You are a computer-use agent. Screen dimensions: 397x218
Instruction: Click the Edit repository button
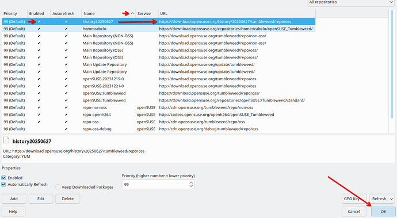(x=41, y=198)
